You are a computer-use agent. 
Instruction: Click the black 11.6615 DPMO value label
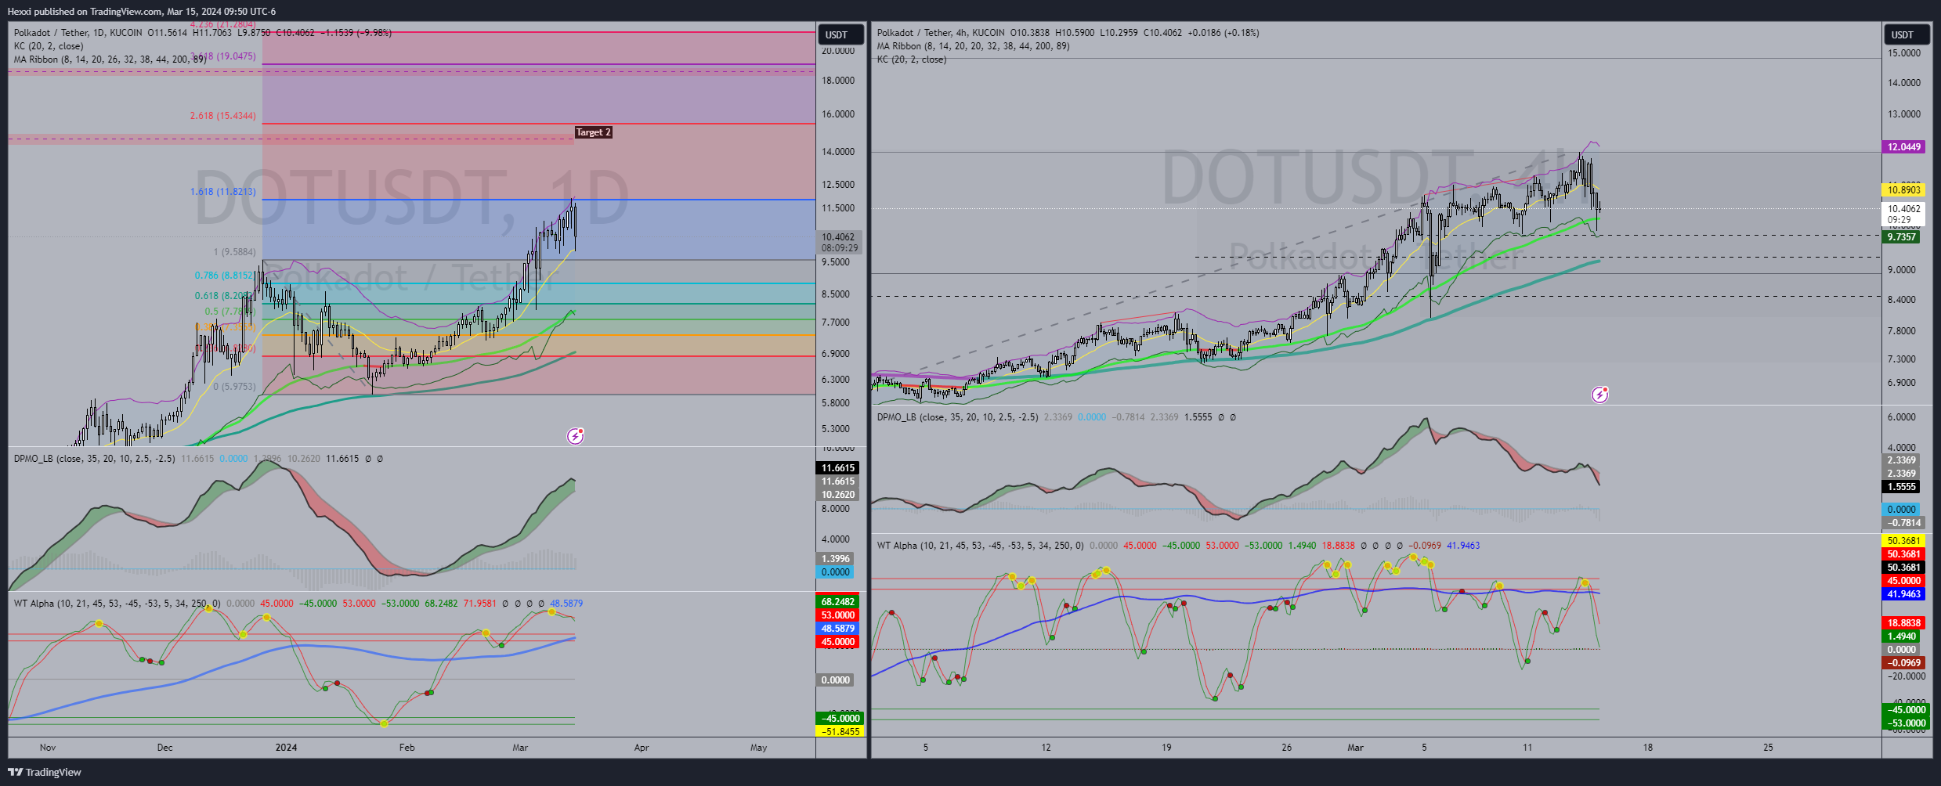click(x=838, y=468)
